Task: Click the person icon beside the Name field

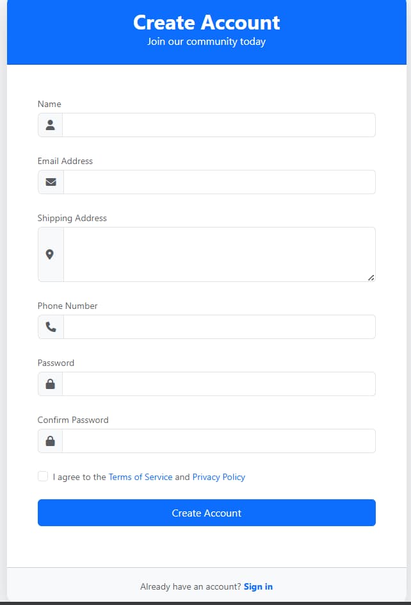Action: tap(50, 124)
